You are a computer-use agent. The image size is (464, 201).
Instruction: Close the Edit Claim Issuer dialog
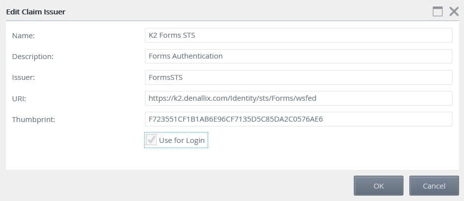click(454, 11)
